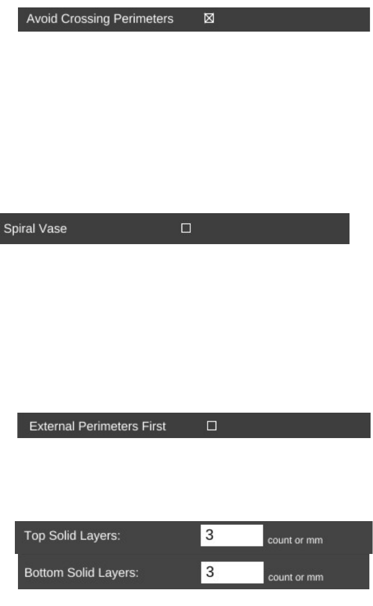Screen dimensions: 373x606
Task: Disable the Avoid Crossing Perimeters checkbox
Action: [209, 19]
